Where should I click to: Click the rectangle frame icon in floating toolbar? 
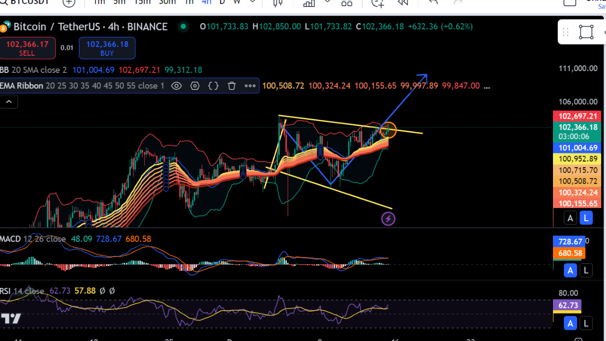[x=586, y=32]
